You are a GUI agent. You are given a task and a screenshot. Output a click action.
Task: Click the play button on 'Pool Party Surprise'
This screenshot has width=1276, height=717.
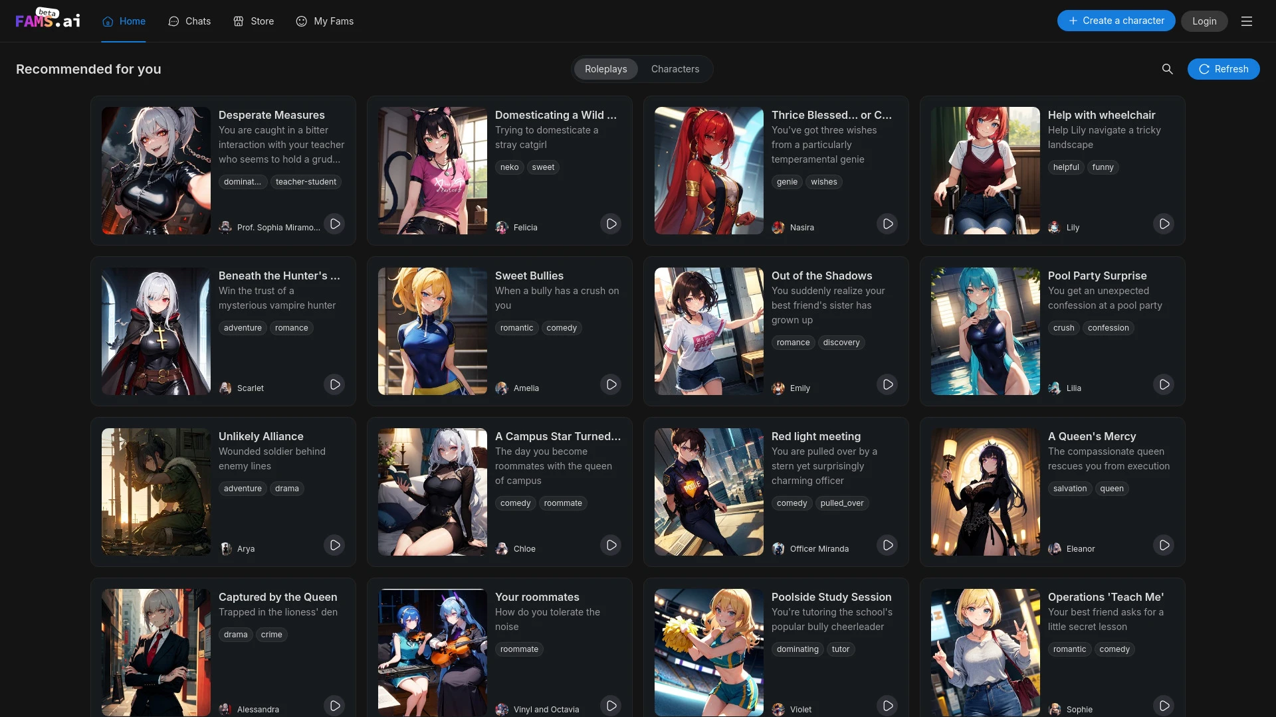click(x=1165, y=384)
